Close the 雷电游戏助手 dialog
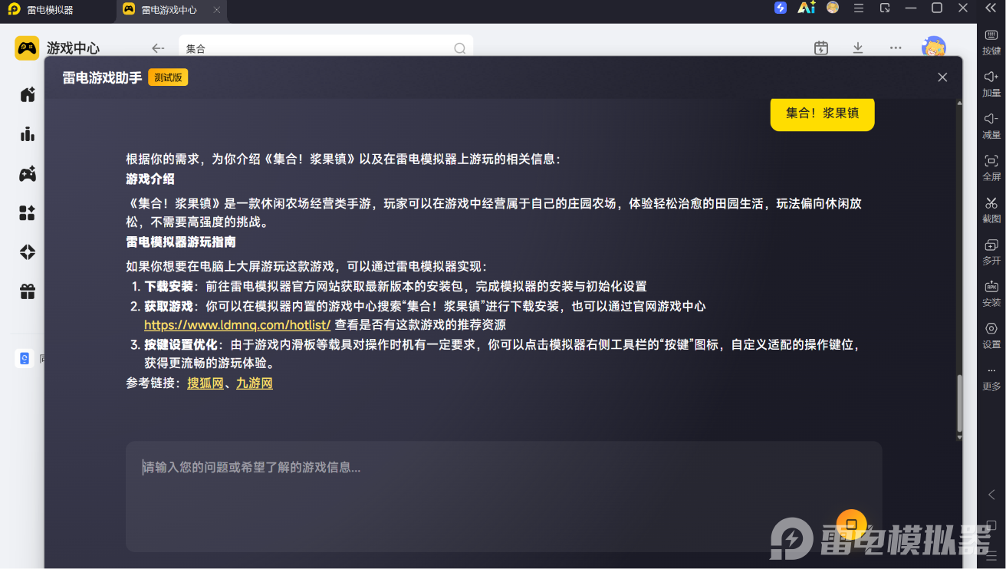Screen dimensions: 1006x569 942,77
